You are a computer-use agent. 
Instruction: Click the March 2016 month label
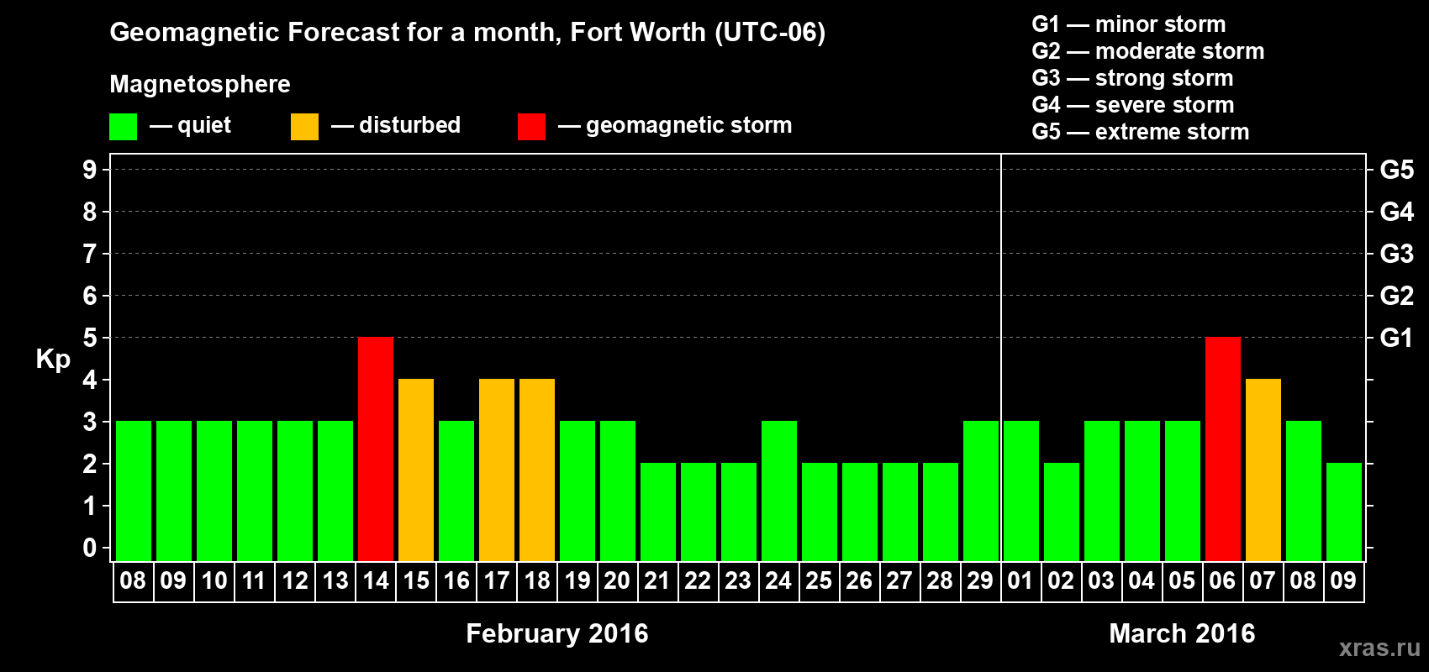tap(1182, 633)
